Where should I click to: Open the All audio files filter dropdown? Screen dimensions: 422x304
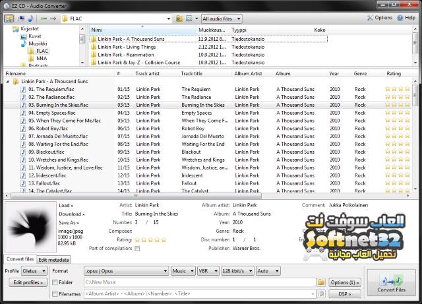click(x=222, y=19)
